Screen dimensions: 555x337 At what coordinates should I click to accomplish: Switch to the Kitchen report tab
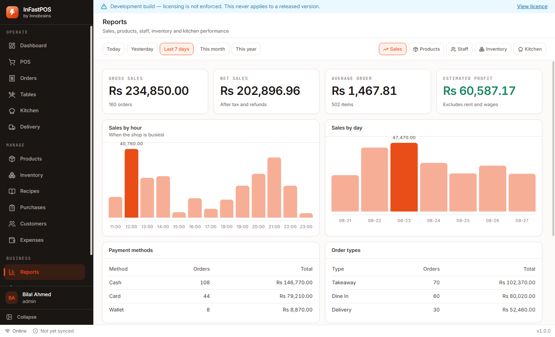point(530,49)
